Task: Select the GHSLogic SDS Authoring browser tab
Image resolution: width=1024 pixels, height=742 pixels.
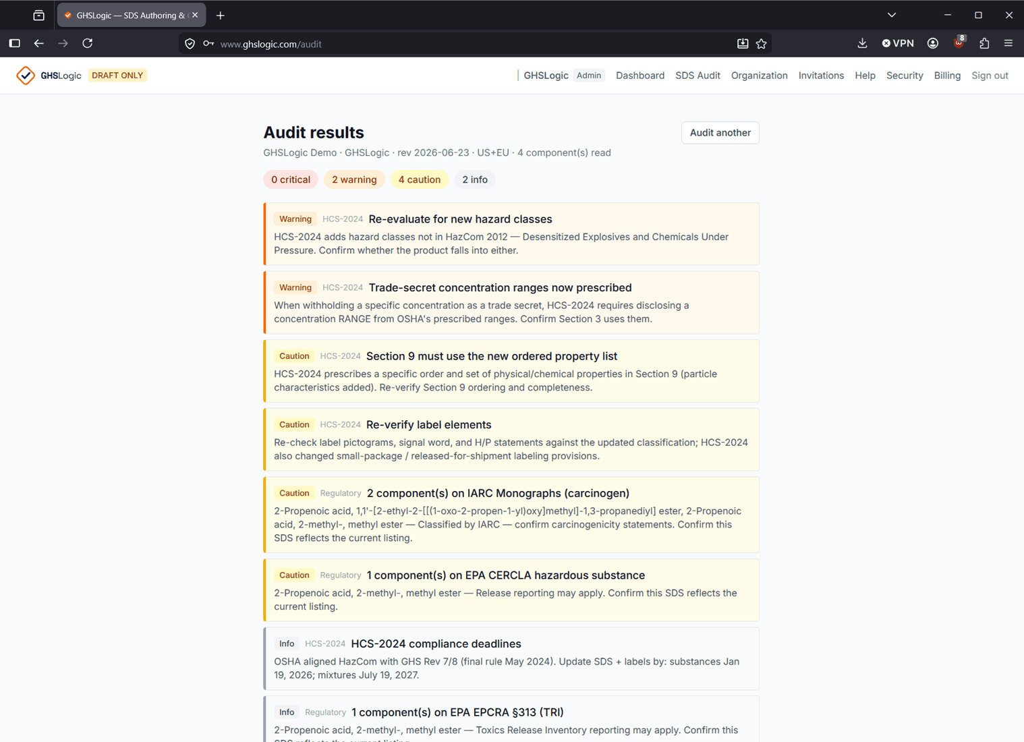Action: pyautogui.click(x=132, y=15)
